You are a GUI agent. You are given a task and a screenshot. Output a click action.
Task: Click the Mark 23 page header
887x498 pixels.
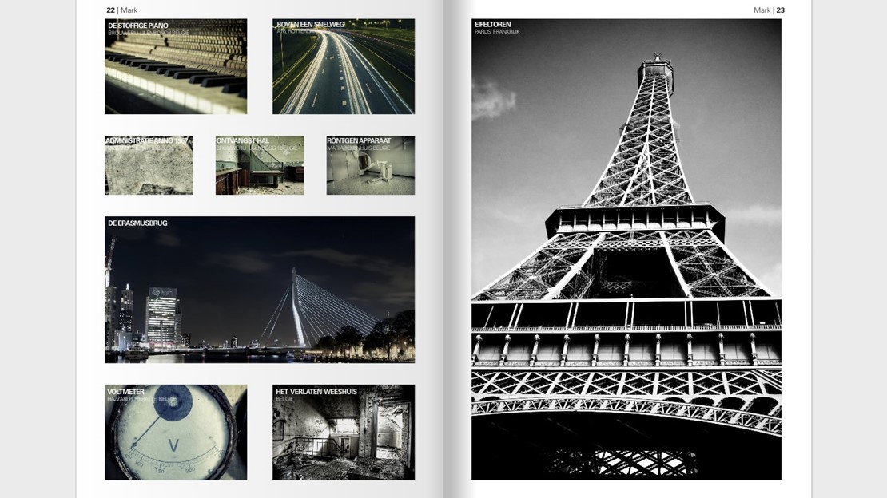[x=769, y=10]
